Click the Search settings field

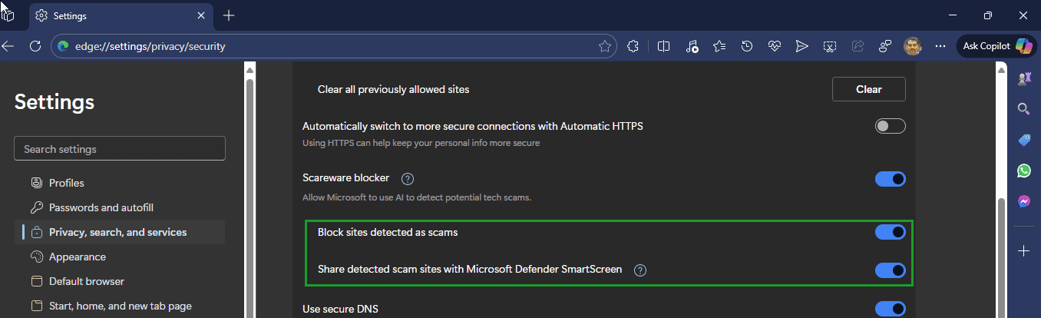point(120,149)
